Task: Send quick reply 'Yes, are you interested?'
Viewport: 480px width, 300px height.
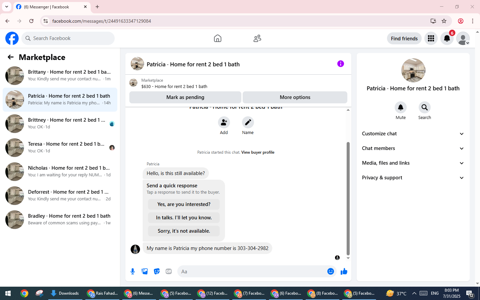Action: pyautogui.click(x=184, y=204)
